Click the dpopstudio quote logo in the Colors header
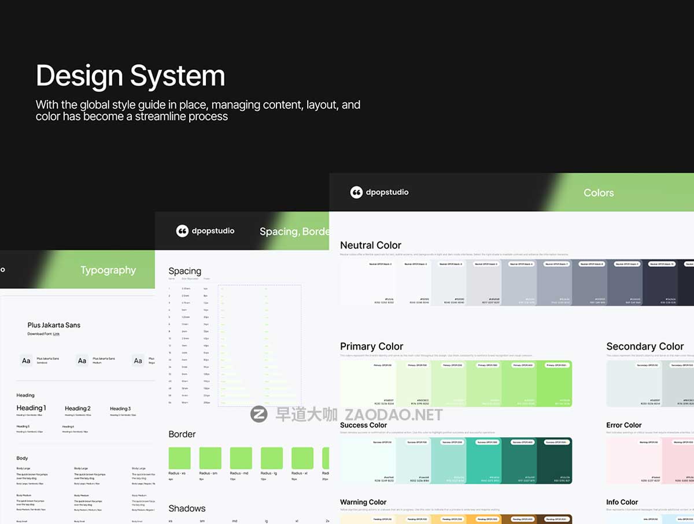Screen dimensions: 694x524 pos(357,192)
